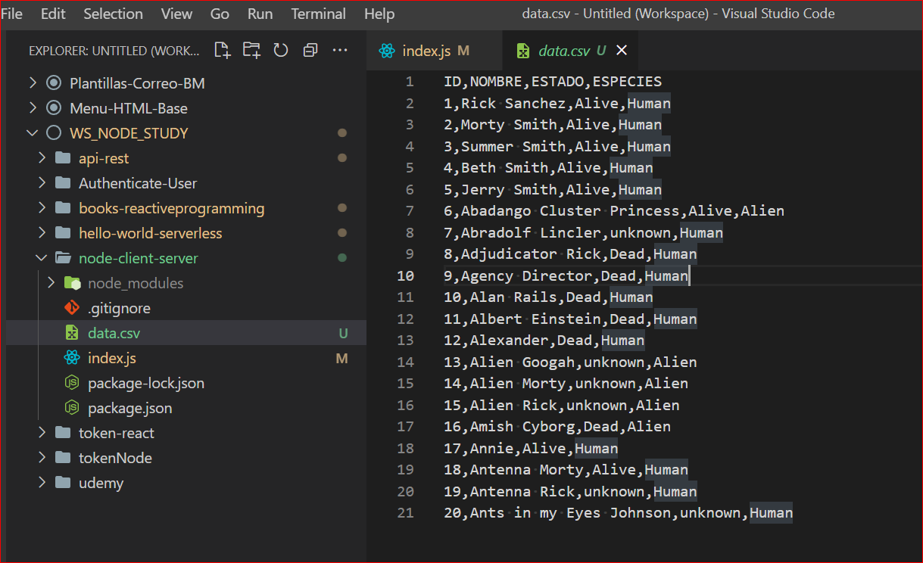
Task: Click the git icon beside .gitignore
Action: 72,308
